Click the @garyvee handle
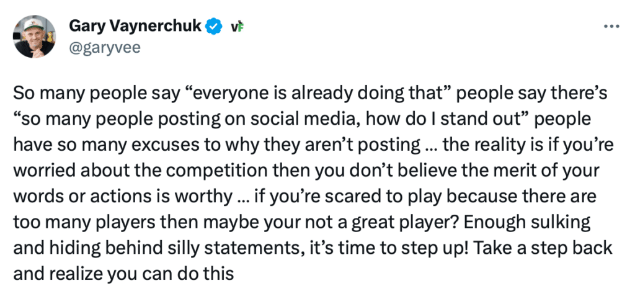 (104, 48)
